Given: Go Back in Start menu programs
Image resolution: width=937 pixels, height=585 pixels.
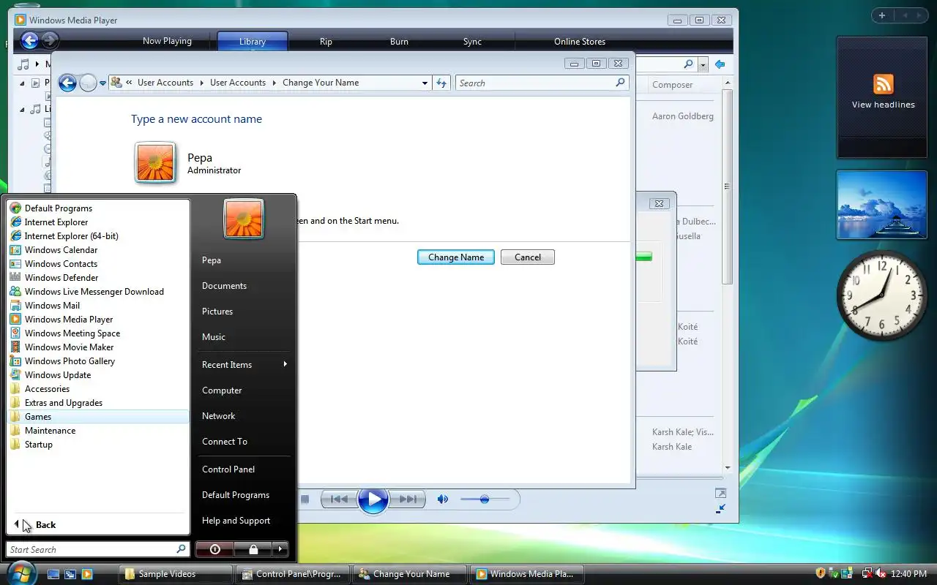Looking at the screenshot, I should 98,525.
